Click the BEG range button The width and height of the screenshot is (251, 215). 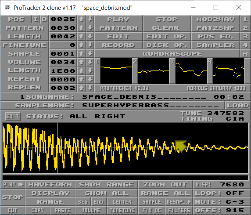(x=83, y=202)
